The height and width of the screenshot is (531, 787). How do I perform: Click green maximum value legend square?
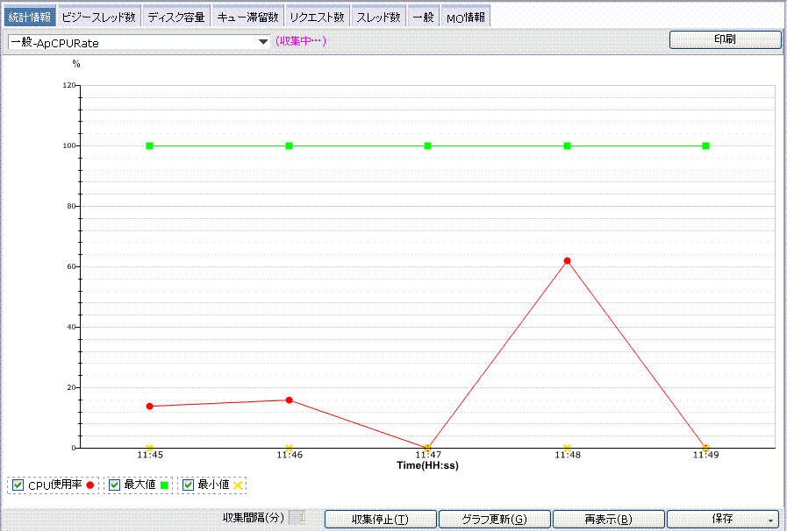point(164,485)
